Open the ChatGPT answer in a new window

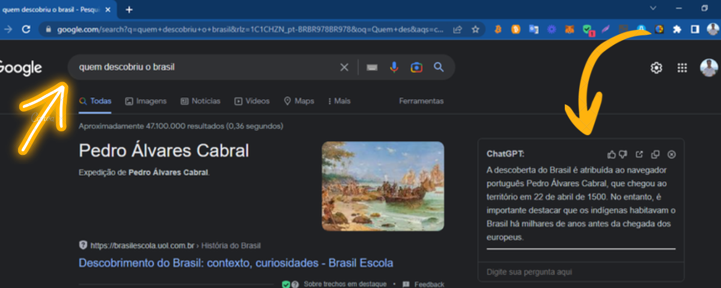[640, 154]
